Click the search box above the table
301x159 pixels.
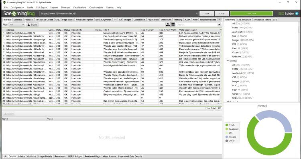click(x=197, y=25)
